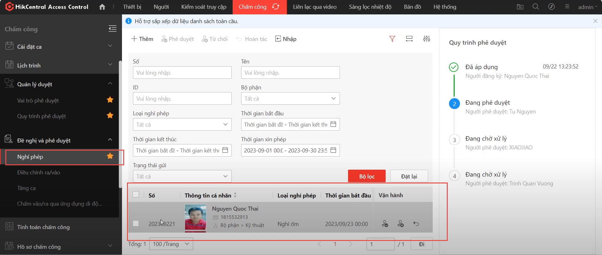
Task: Open the search magnifier icon in top bar
Action: click(x=536, y=7)
